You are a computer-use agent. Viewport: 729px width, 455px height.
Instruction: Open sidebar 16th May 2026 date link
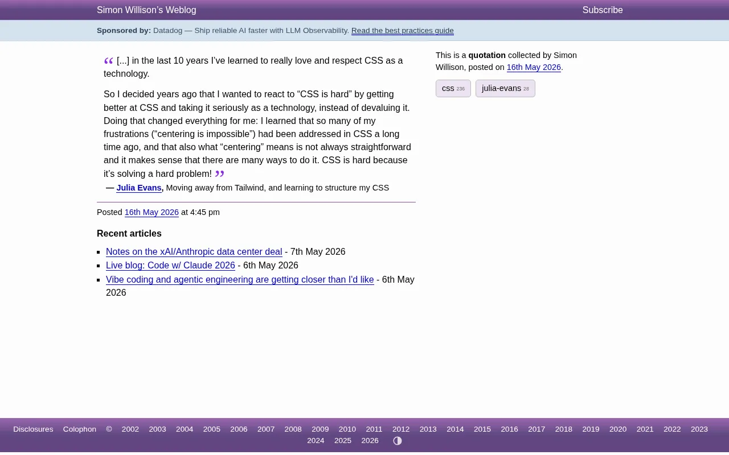click(x=534, y=67)
